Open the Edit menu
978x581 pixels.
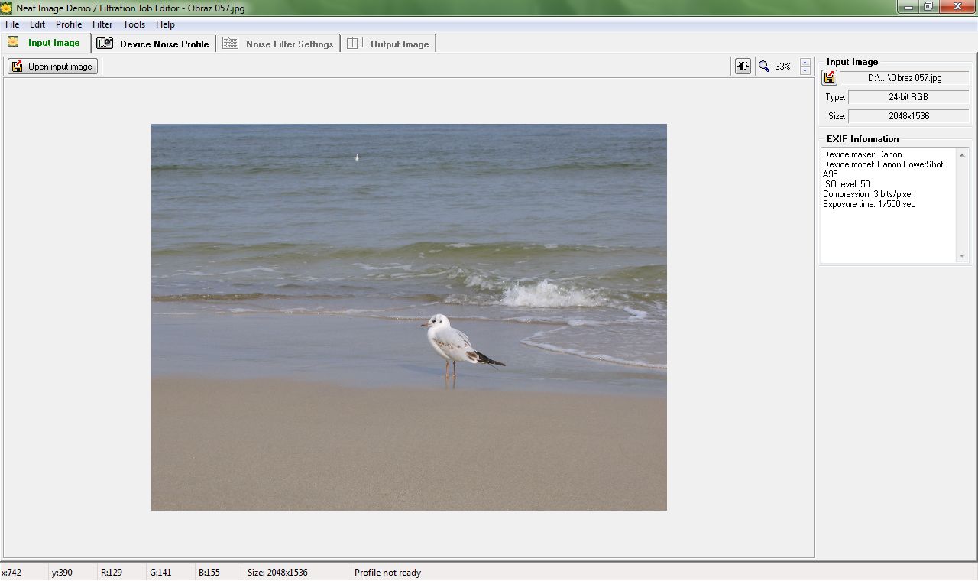(37, 24)
